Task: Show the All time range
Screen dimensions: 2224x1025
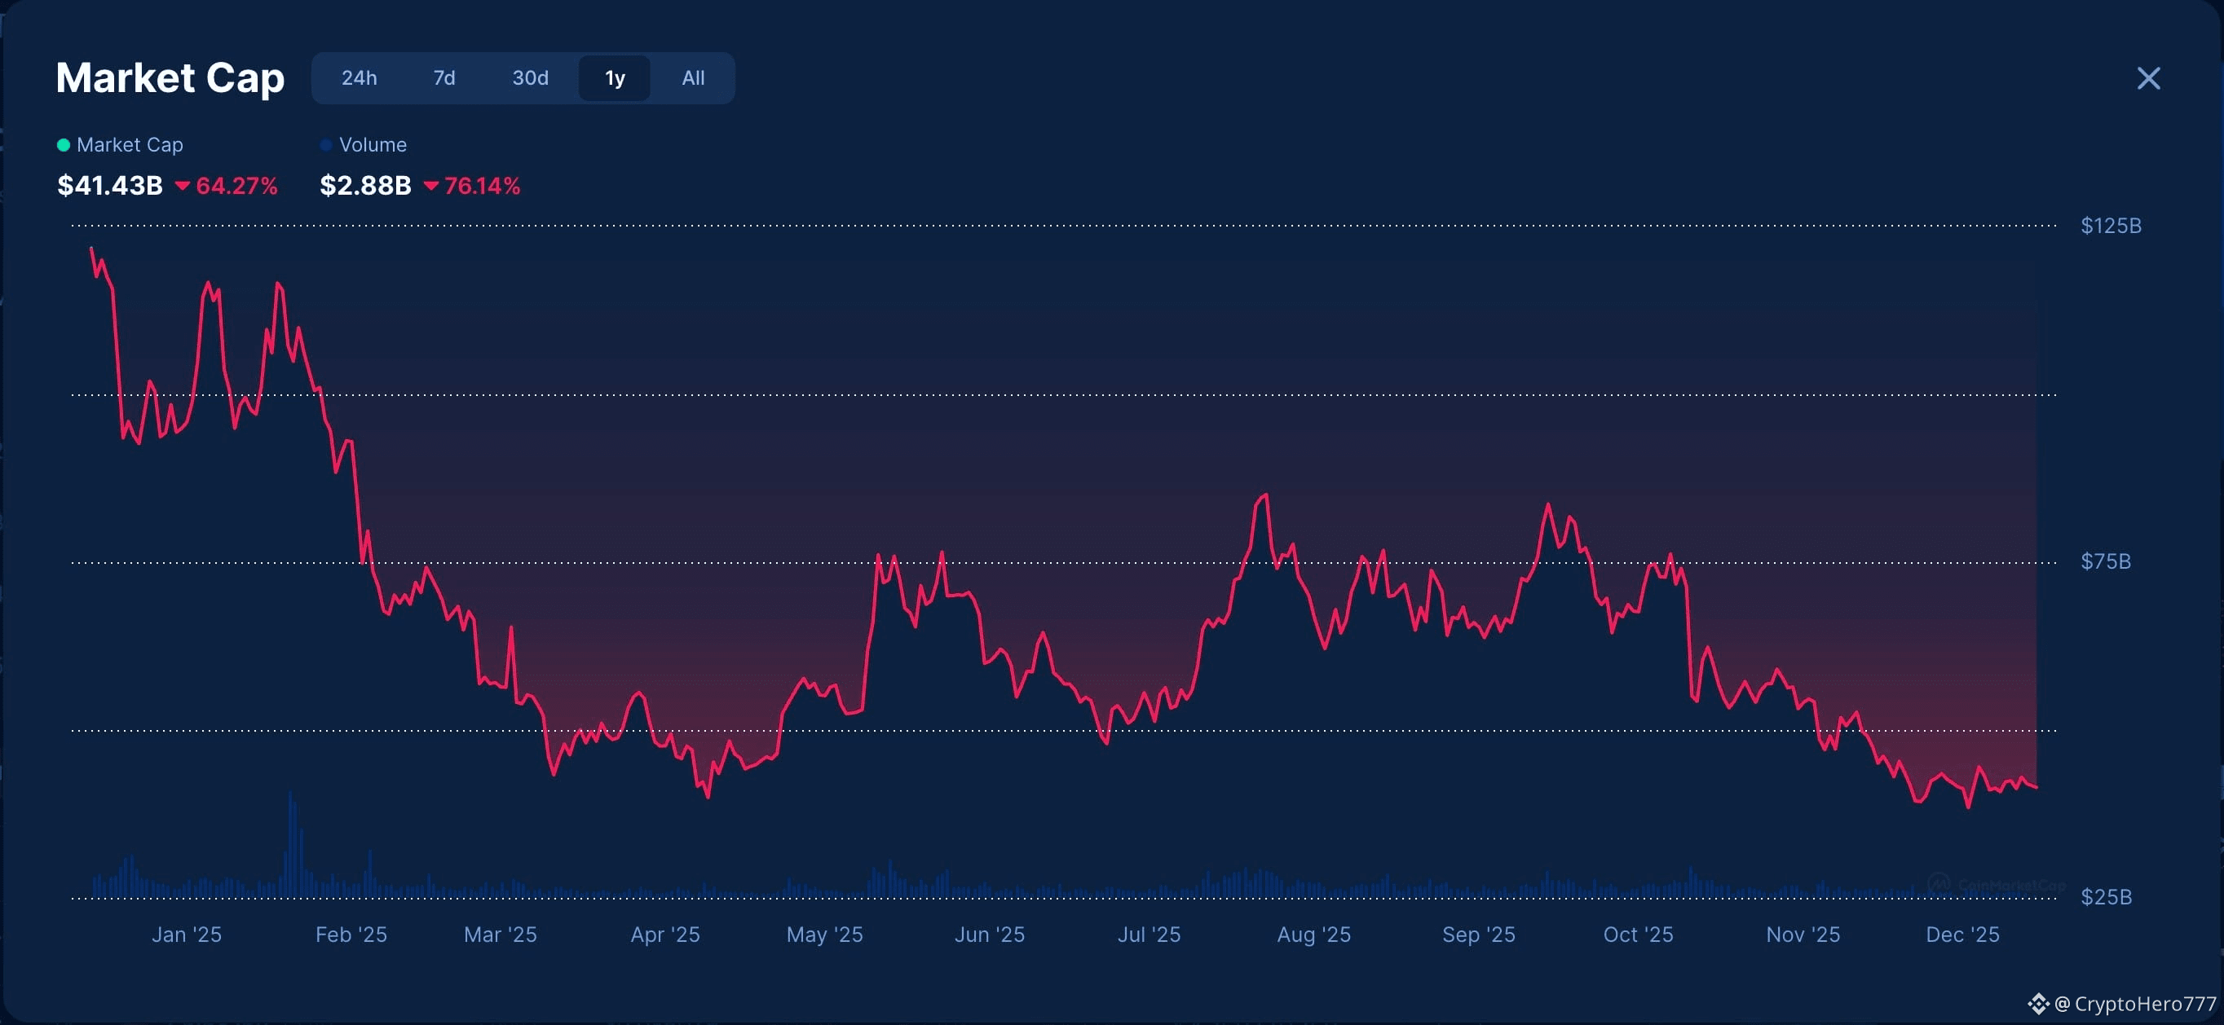Action: 692,78
